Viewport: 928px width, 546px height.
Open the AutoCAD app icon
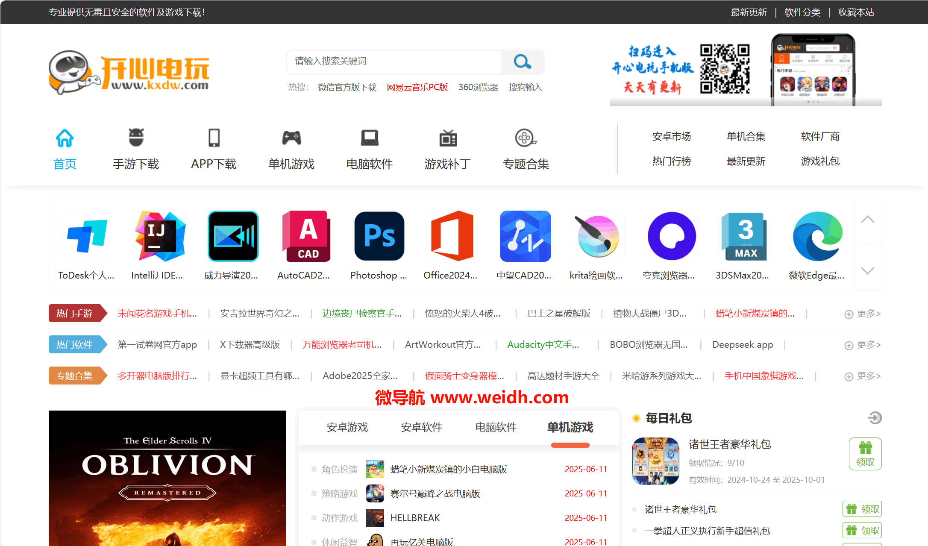(x=306, y=236)
